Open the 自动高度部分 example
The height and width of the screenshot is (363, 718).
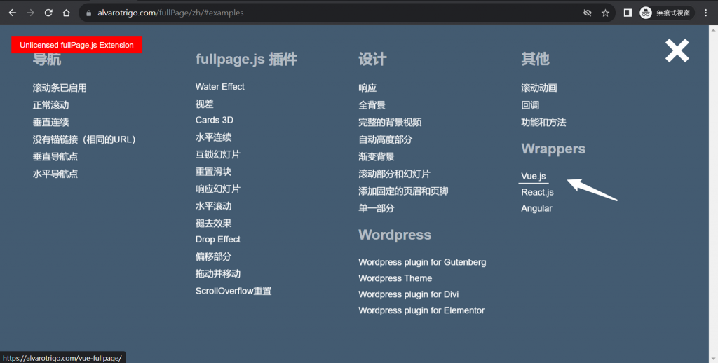(386, 139)
